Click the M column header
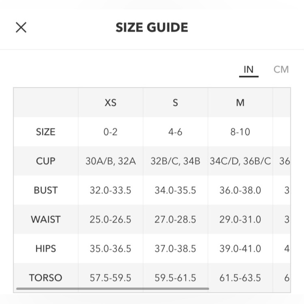The image size is (304, 304). (x=240, y=103)
